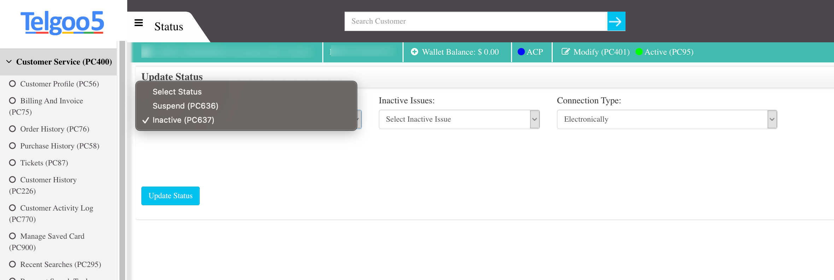
Task: Click the Customer Profile circle icon
Action: 13,84
